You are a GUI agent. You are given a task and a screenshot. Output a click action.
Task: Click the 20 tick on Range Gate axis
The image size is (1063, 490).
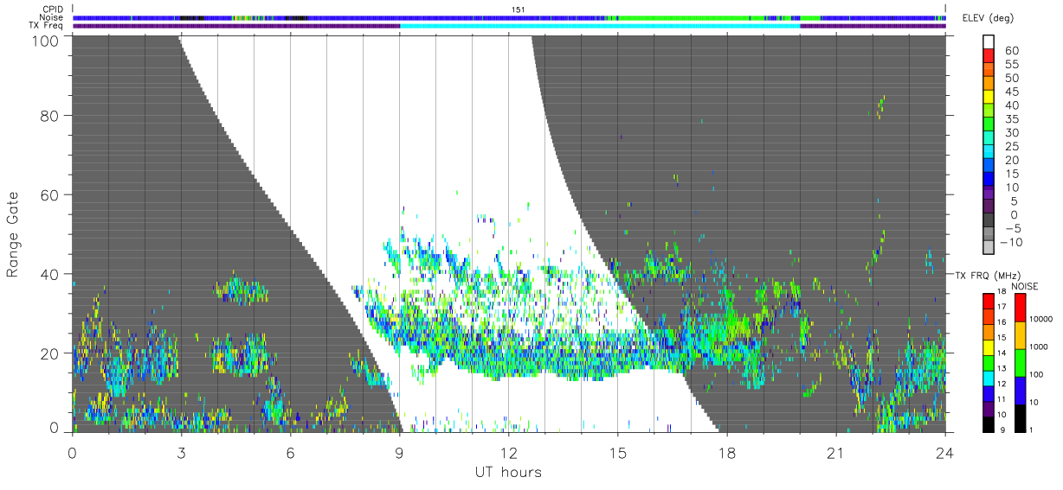pos(49,353)
